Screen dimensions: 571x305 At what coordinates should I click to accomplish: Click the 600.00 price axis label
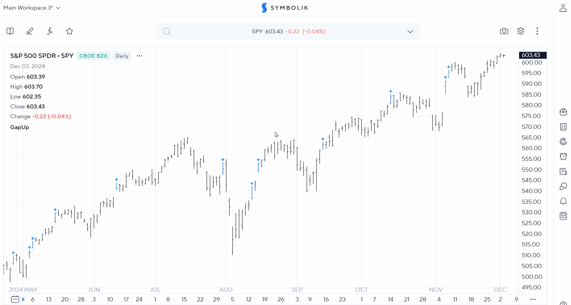click(532, 62)
